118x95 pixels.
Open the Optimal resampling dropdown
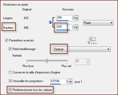(x=82, y=49)
